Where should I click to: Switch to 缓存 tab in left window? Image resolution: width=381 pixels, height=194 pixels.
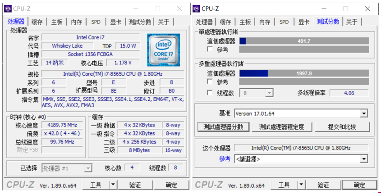[x=37, y=22]
